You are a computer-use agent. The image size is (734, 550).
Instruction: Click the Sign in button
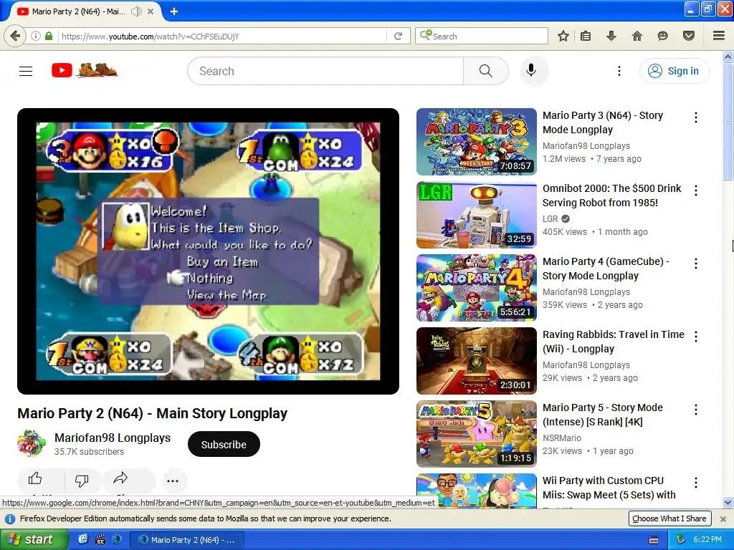click(x=674, y=71)
